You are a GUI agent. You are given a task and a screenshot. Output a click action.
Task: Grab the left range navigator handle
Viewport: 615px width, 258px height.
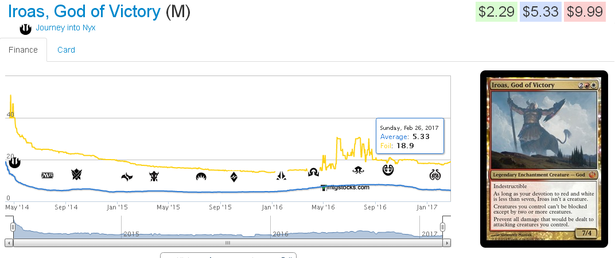[x=13, y=227]
